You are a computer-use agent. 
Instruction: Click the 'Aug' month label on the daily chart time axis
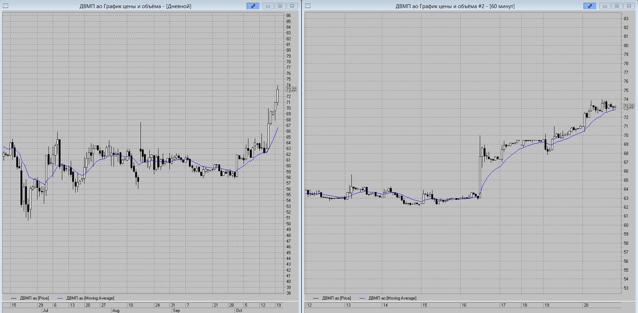click(116, 311)
